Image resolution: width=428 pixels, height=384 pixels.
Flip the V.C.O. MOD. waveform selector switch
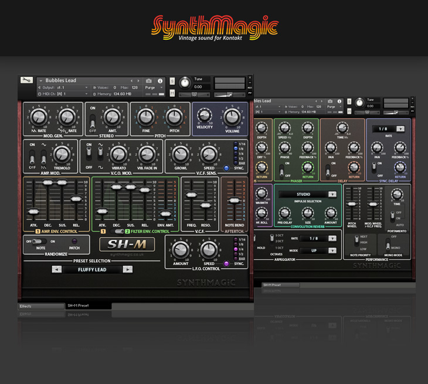click(x=100, y=154)
